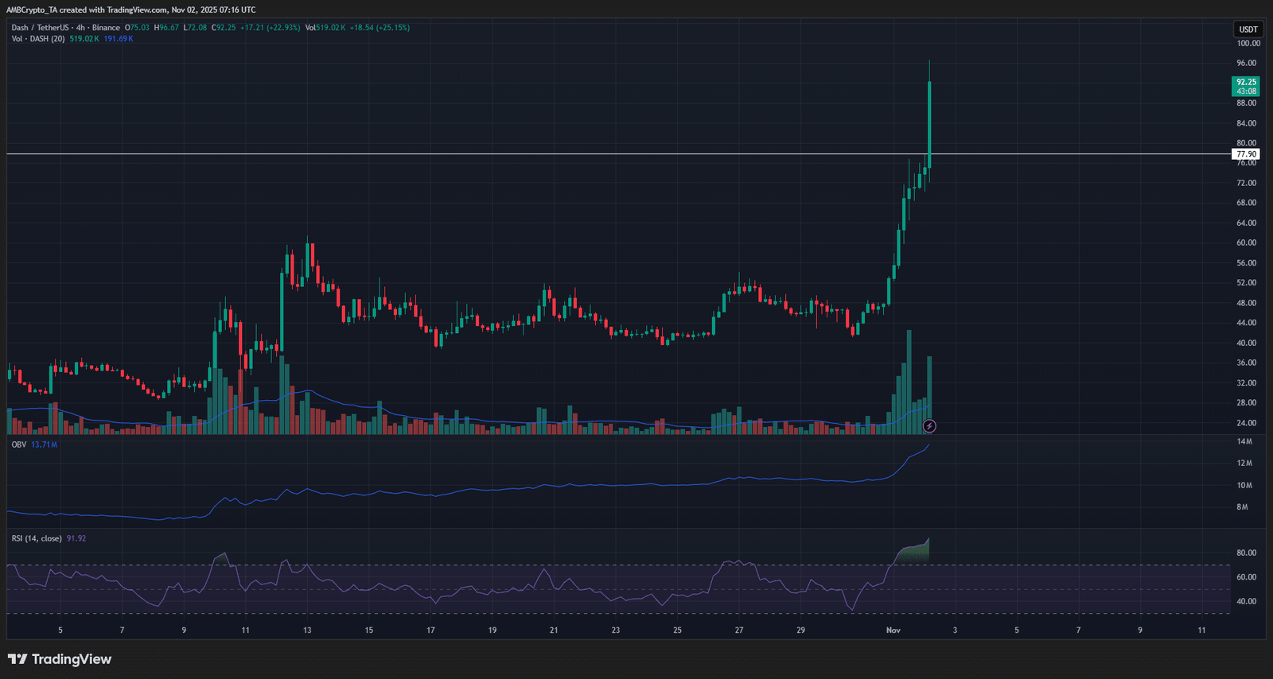The image size is (1273, 679).
Task: Select the OBV indicator label
Action: [x=19, y=444]
